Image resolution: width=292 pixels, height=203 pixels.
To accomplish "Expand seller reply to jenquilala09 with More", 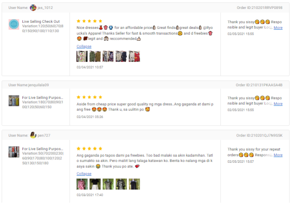I will pos(278,104).
